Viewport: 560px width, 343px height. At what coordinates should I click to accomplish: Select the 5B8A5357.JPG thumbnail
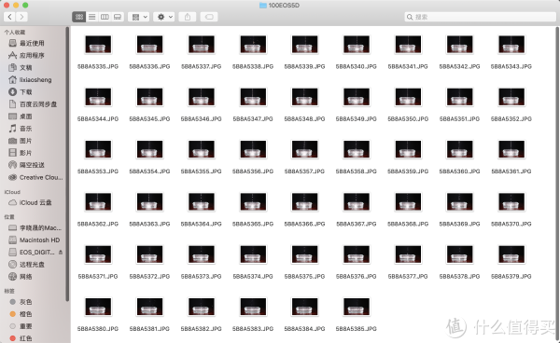(304, 149)
